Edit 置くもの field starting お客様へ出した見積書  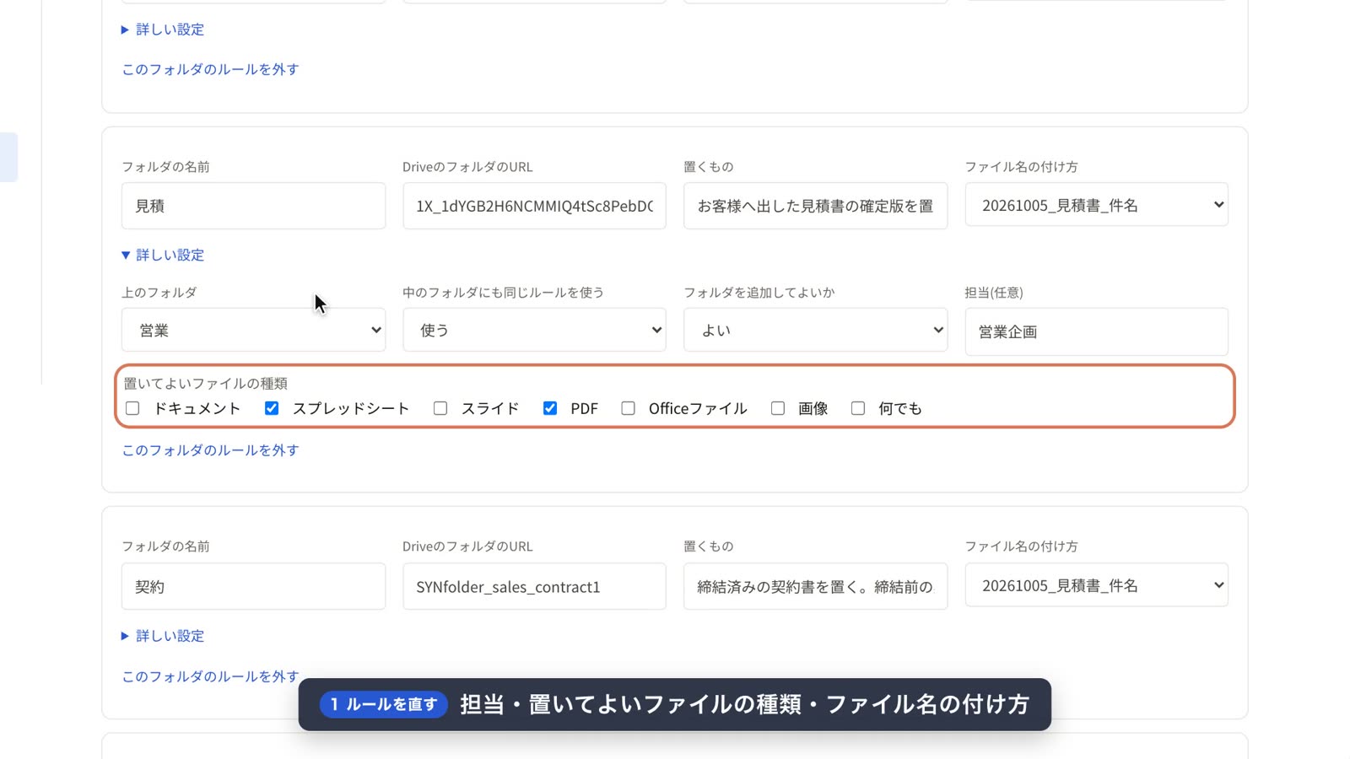[815, 206]
